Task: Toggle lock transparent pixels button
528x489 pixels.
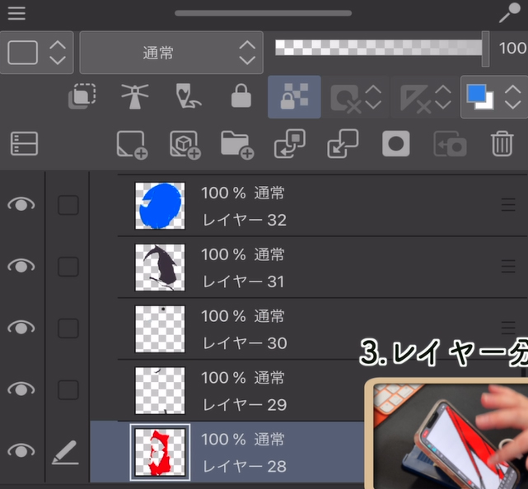Action: (294, 97)
